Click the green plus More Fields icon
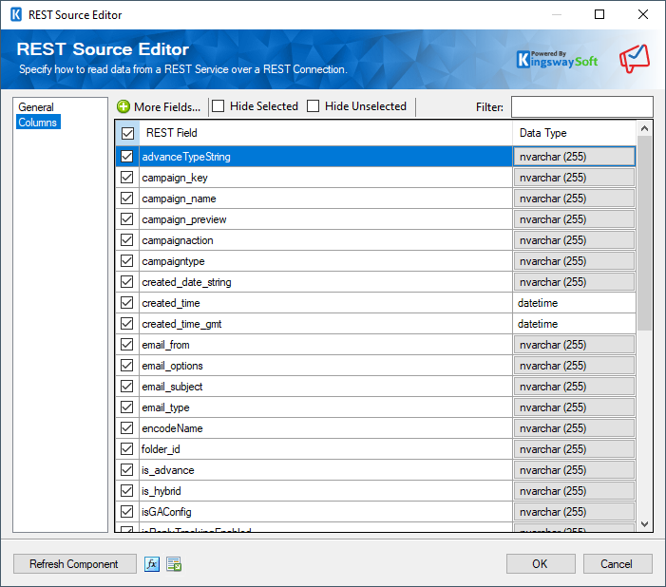This screenshot has width=666, height=587. coord(124,106)
